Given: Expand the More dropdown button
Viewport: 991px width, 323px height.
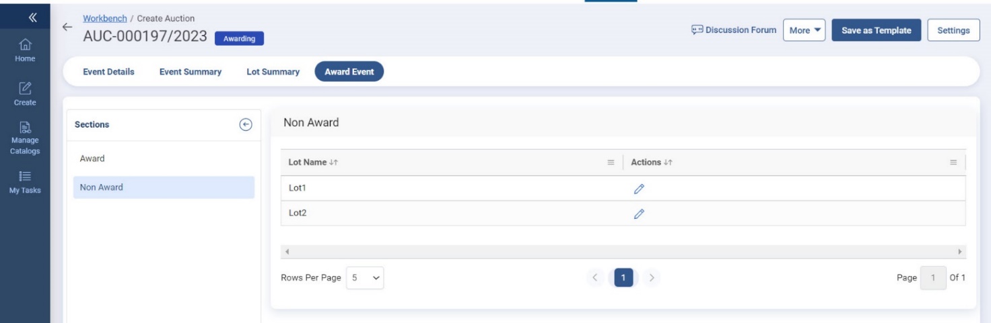Looking at the screenshot, I should pyautogui.click(x=804, y=30).
